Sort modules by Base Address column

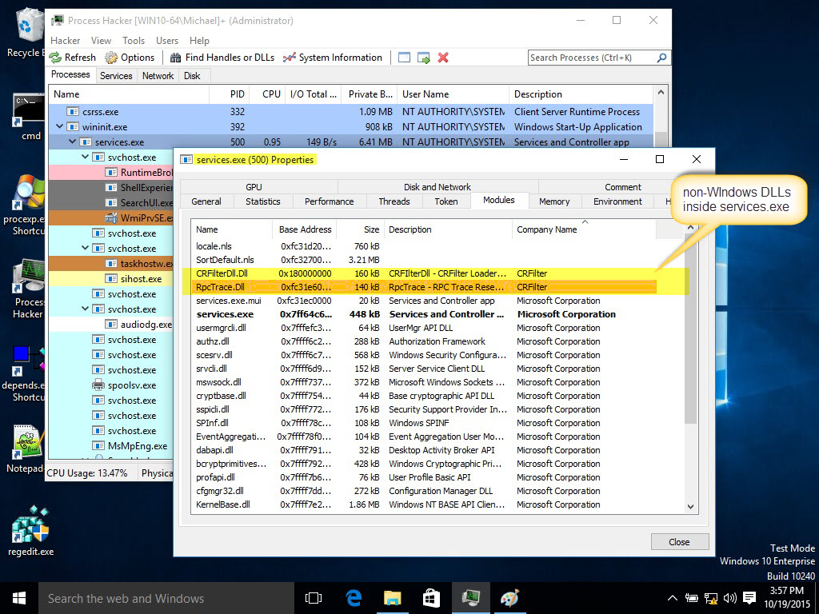tap(305, 229)
